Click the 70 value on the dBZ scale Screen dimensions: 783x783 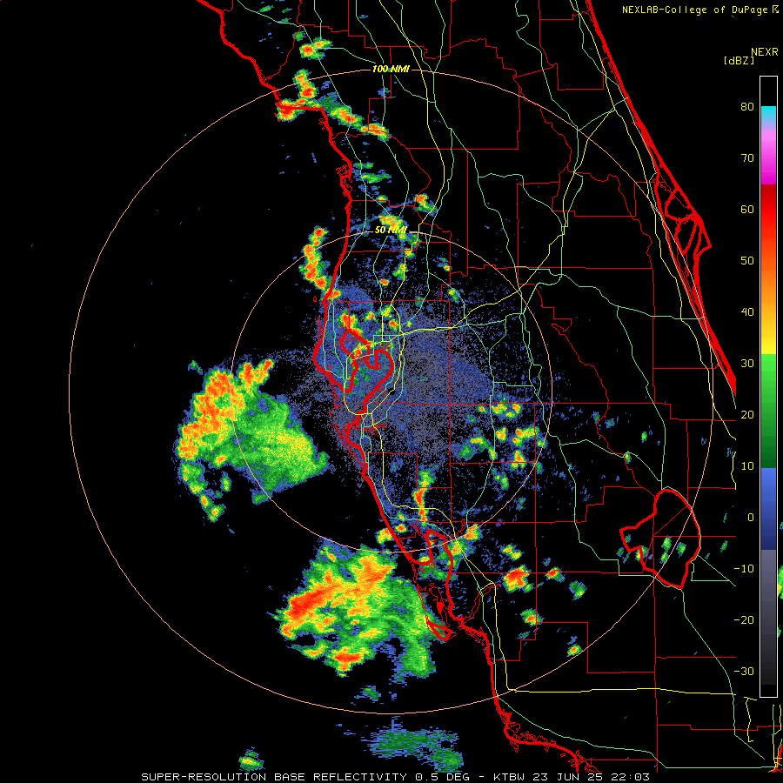(747, 158)
